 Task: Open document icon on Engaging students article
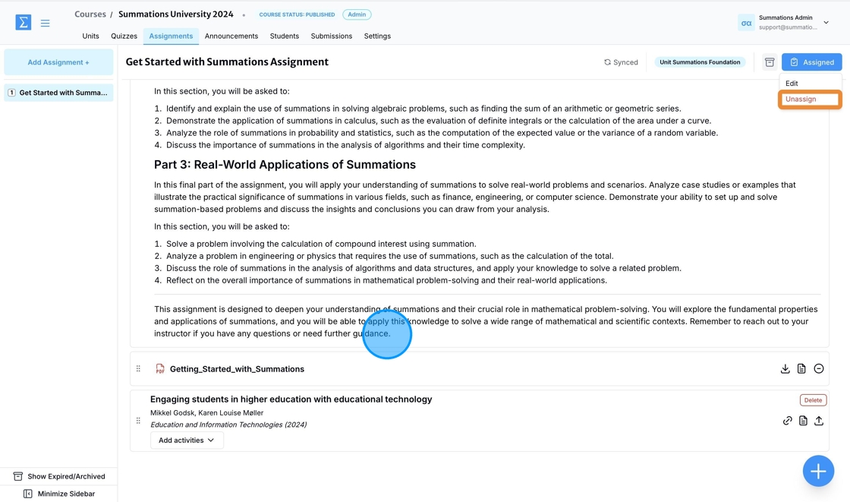803,421
